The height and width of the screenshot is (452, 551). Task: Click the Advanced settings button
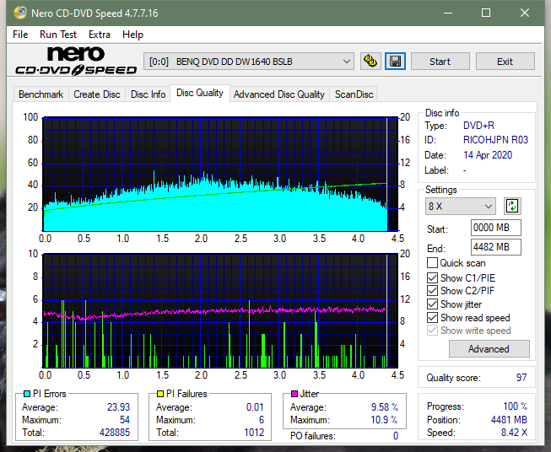coord(489,349)
